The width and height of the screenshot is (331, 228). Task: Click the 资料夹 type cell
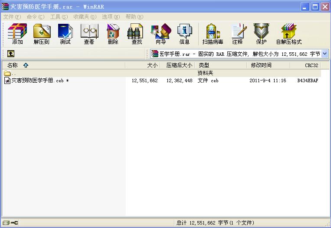click(205, 73)
